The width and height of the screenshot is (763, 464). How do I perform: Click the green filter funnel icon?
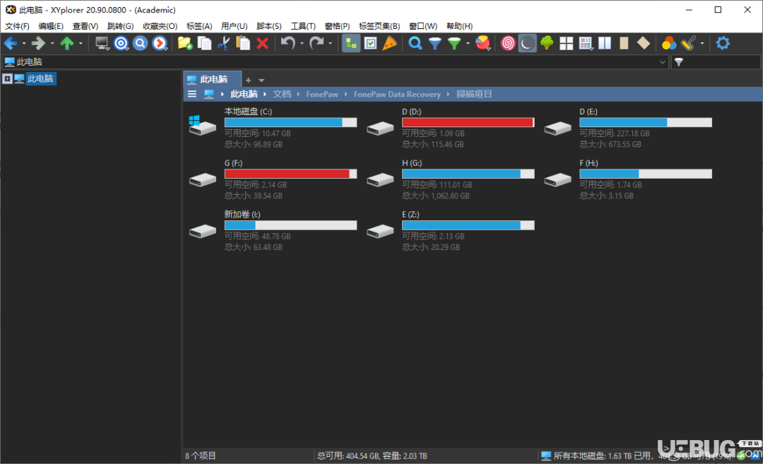pos(454,43)
